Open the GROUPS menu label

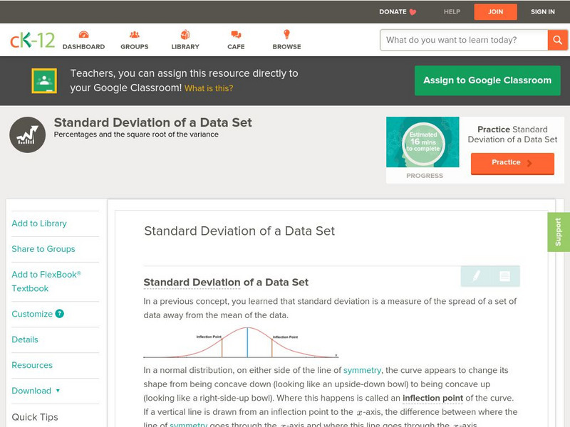click(x=135, y=47)
